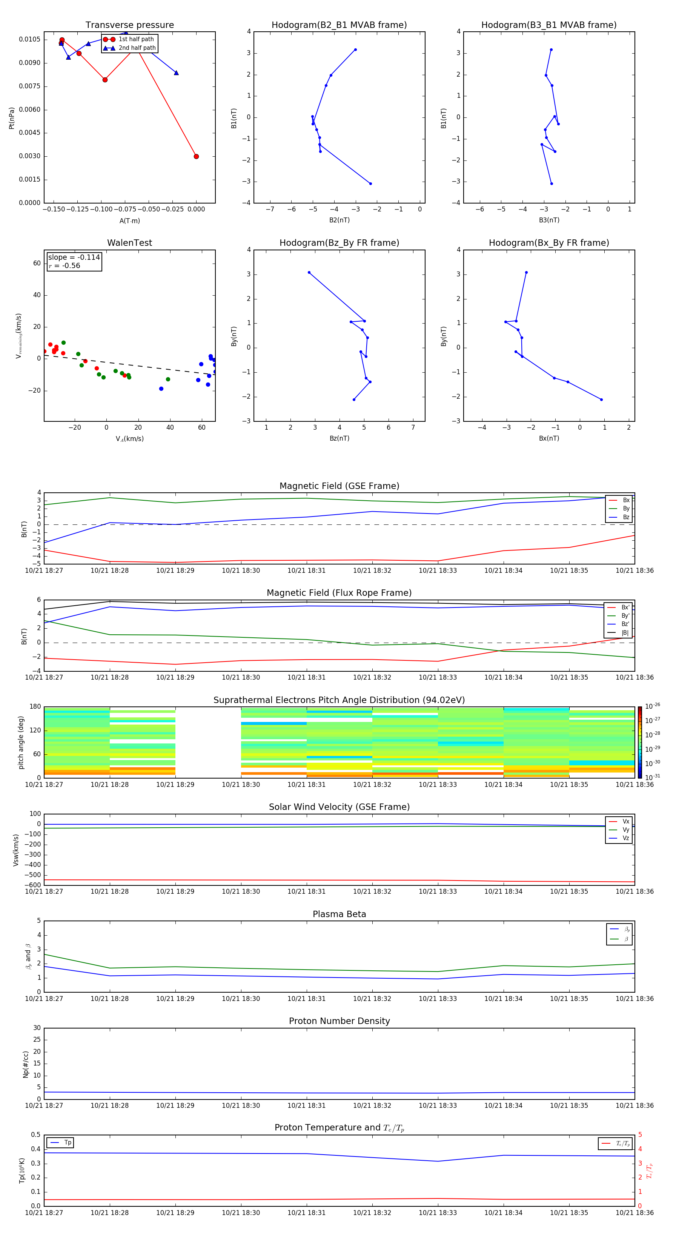679x1246 pixels.
Task: Click the 'WalenTest' plot title
Action: pos(129,243)
